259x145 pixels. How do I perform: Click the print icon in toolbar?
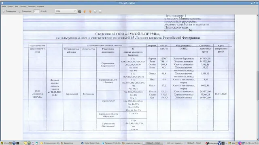80,11
